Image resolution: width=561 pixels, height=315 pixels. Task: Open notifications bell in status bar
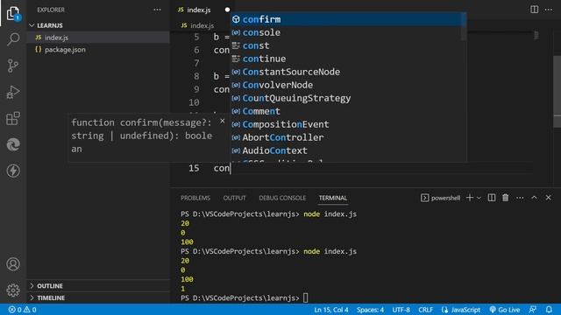point(549,310)
